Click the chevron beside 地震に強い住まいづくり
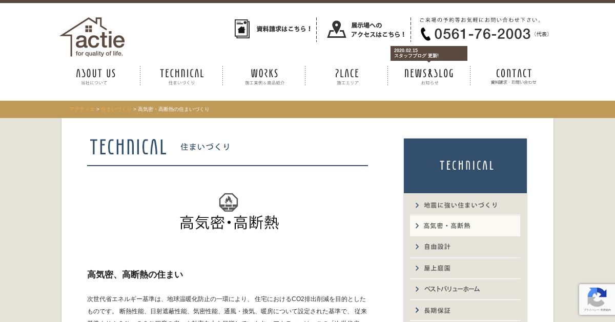Screen dimensions: 615x322 pyautogui.click(x=417, y=205)
